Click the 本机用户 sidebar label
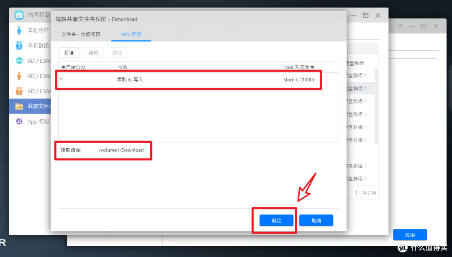This screenshot has width=452, height=257. (38, 30)
